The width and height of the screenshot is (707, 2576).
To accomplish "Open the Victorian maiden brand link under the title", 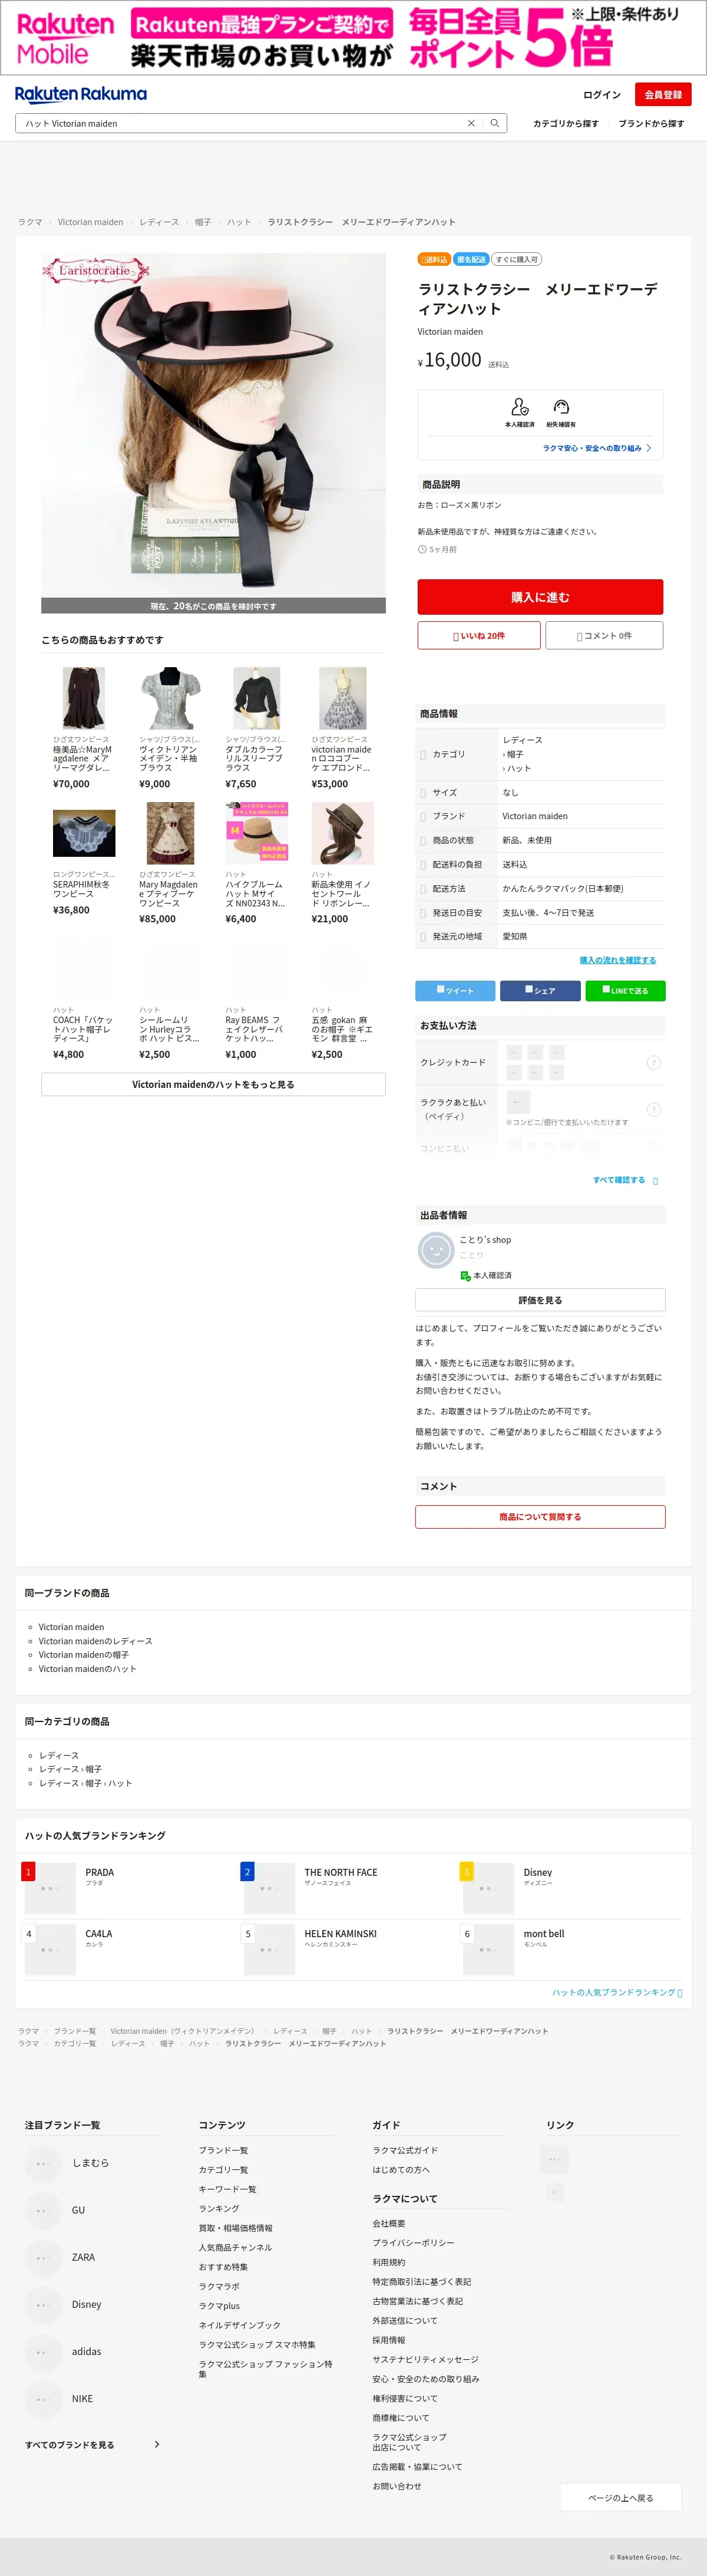I will (450, 332).
